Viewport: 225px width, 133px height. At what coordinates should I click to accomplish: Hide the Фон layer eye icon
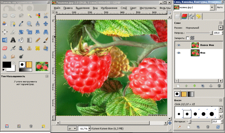(178, 53)
